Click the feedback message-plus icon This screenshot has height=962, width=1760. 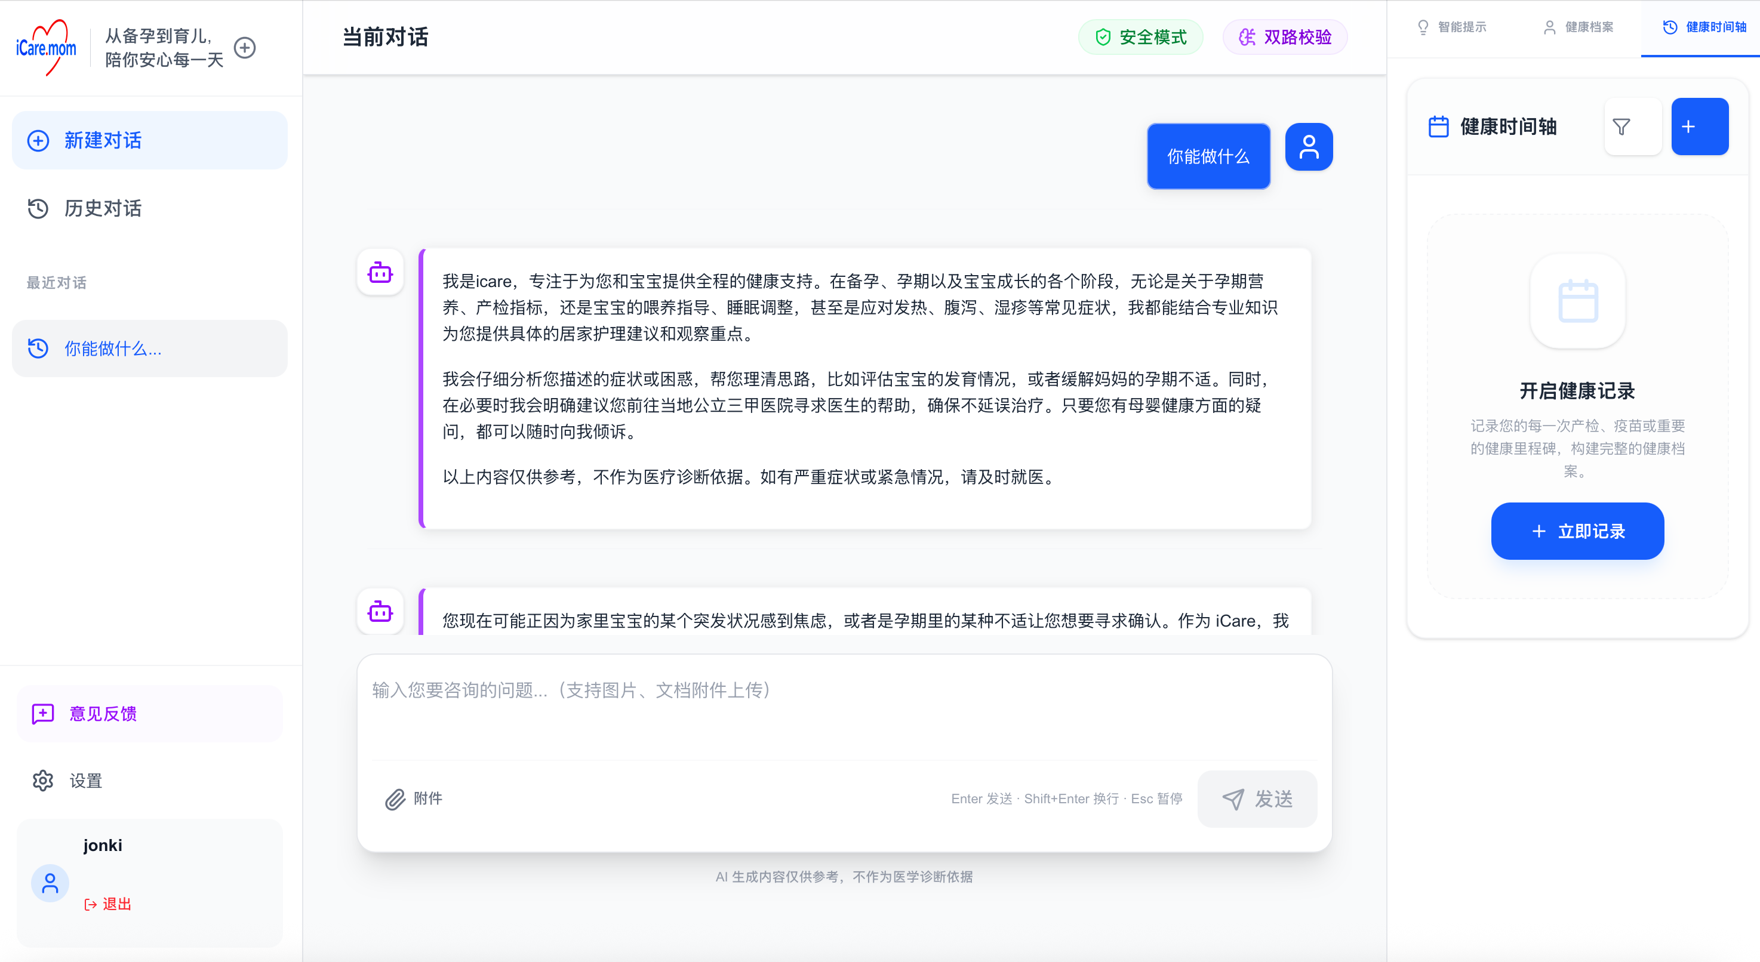(x=43, y=714)
